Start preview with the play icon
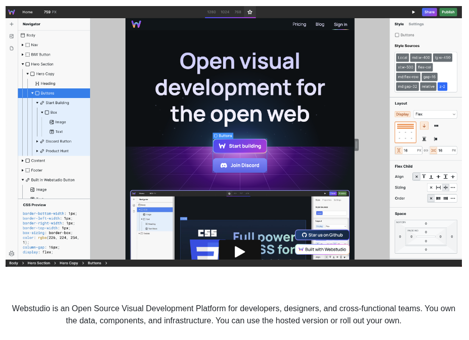469x340 pixels. click(x=413, y=12)
